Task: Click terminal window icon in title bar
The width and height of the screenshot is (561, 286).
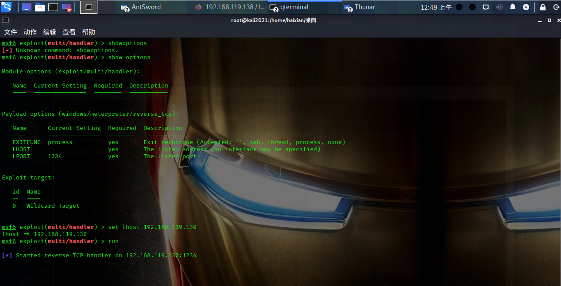Action: [x=5, y=20]
